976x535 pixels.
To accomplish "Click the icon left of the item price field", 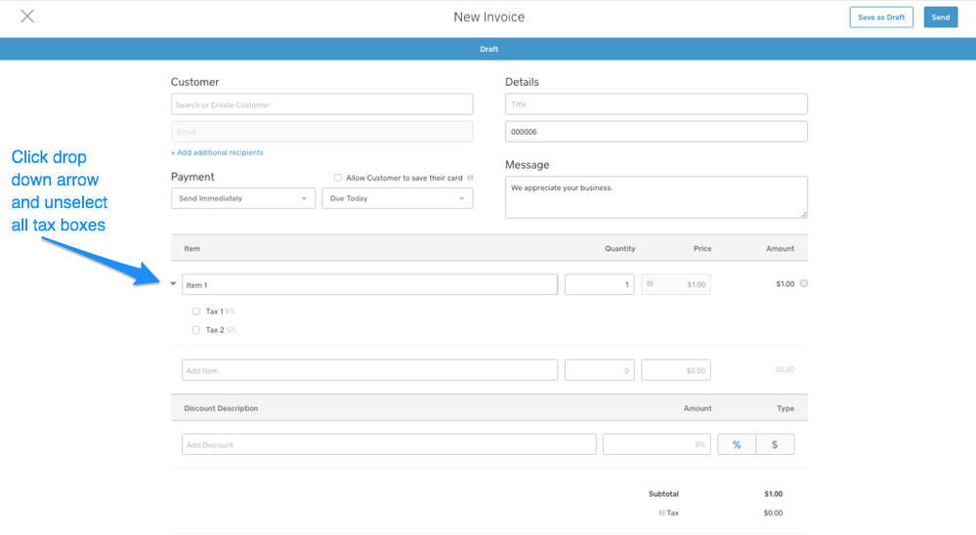I will coord(650,285).
